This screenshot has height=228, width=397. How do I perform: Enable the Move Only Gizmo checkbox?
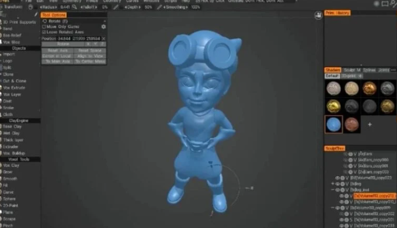click(45, 26)
